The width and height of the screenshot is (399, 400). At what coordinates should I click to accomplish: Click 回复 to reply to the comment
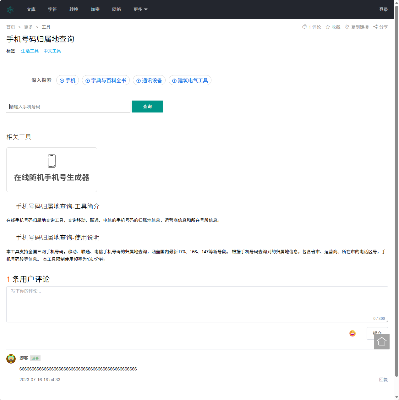pyautogui.click(x=383, y=379)
